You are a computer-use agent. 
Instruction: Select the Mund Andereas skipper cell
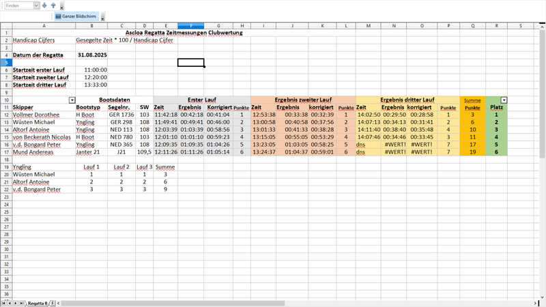[44, 152]
